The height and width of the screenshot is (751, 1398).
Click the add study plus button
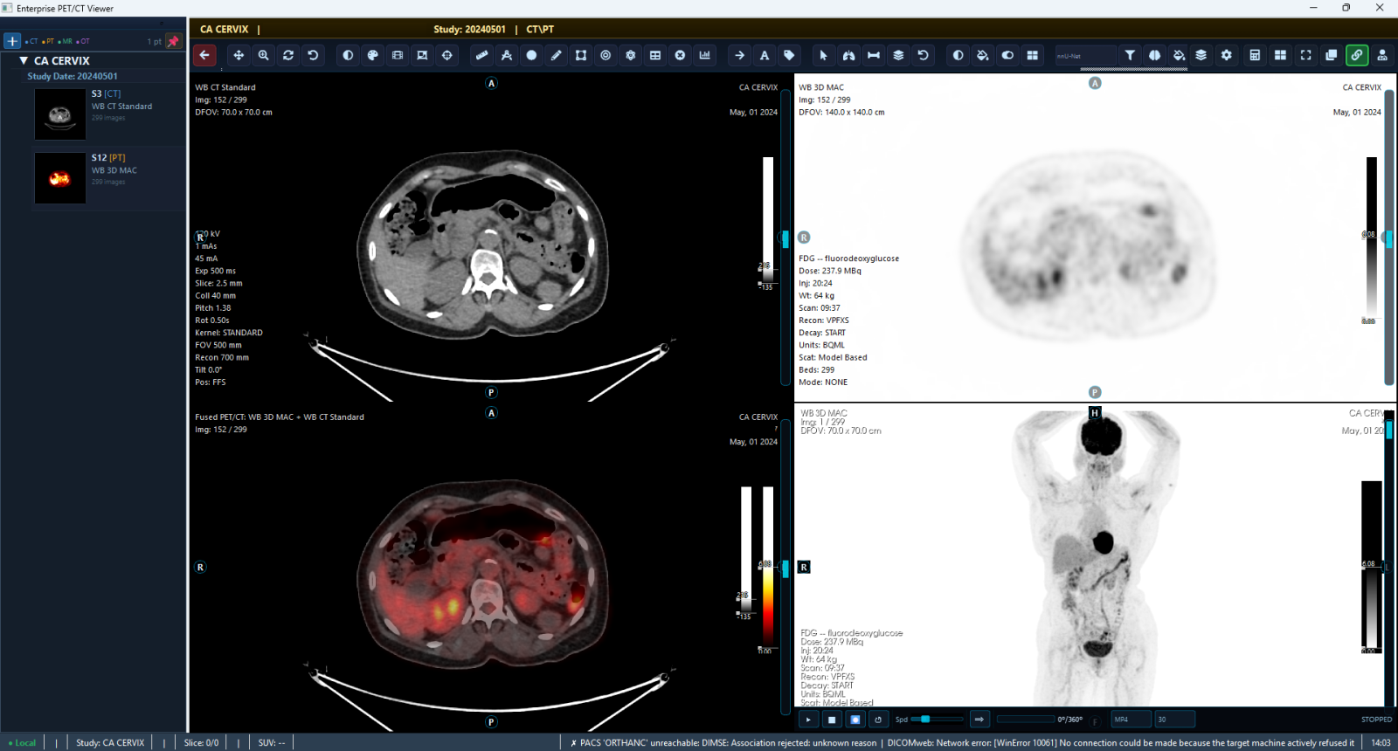pyautogui.click(x=12, y=41)
